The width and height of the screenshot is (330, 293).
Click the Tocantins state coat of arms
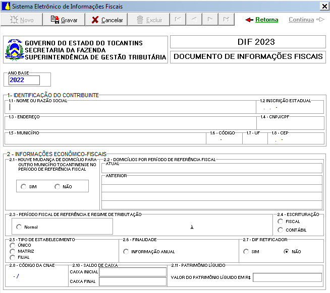pyautogui.click(x=14, y=50)
